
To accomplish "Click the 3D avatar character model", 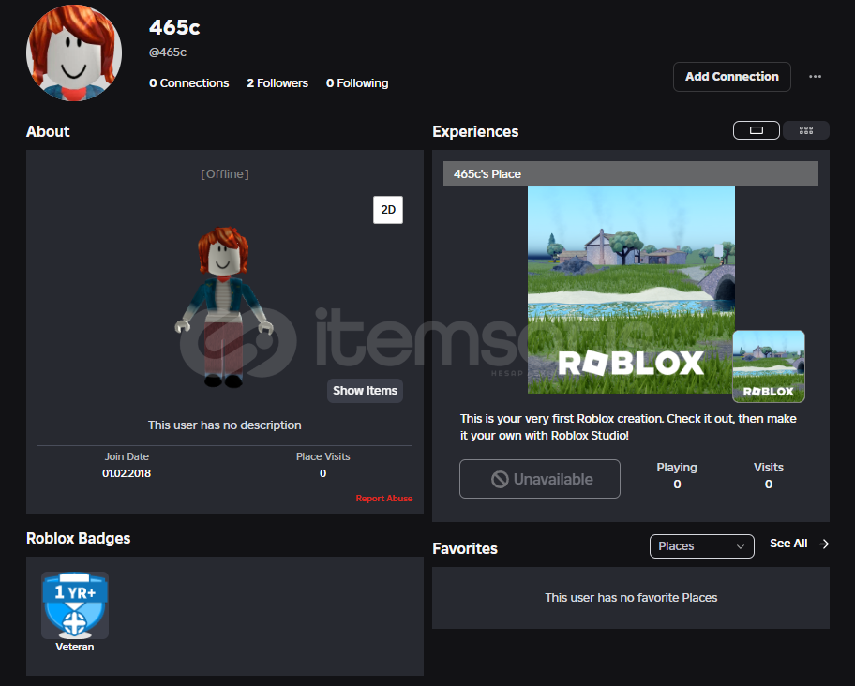I will pyautogui.click(x=223, y=306).
